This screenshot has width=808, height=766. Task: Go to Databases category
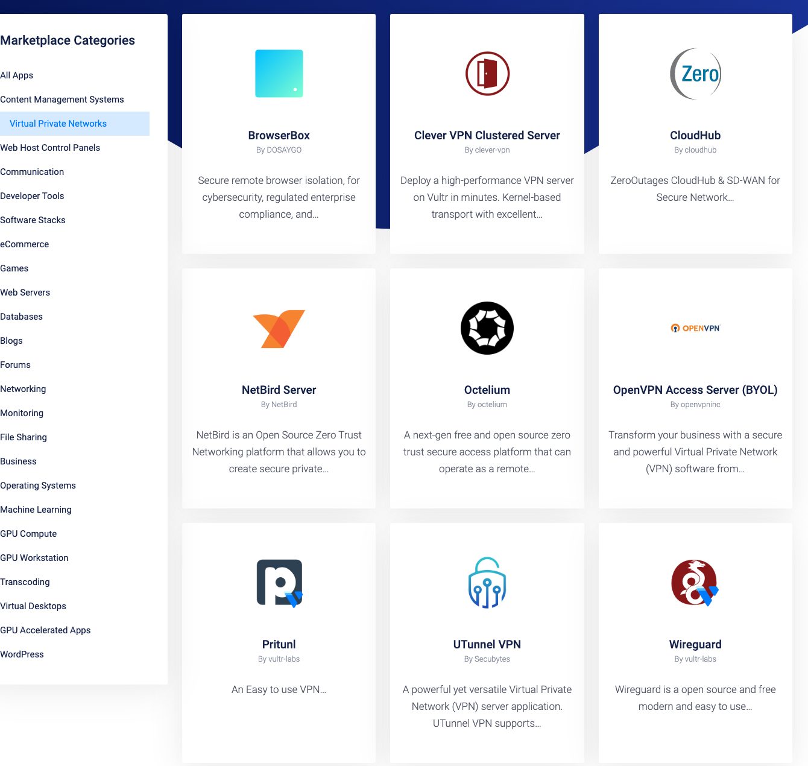click(22, 317)
